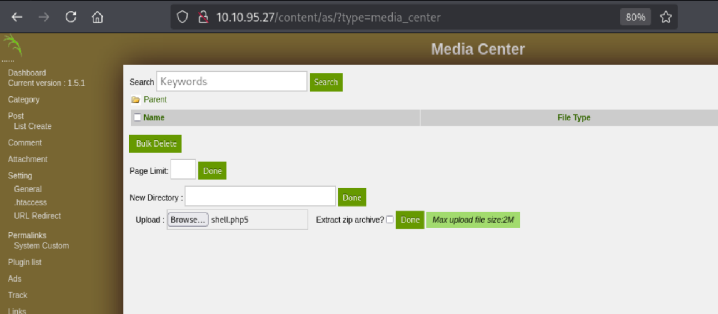The width and height of the screenshot is (718, 314).
Task: Click the insecure connection padlock icon
Action: point(203,16)
